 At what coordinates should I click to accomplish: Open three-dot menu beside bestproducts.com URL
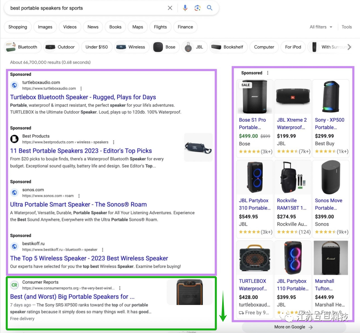point(114,142)
